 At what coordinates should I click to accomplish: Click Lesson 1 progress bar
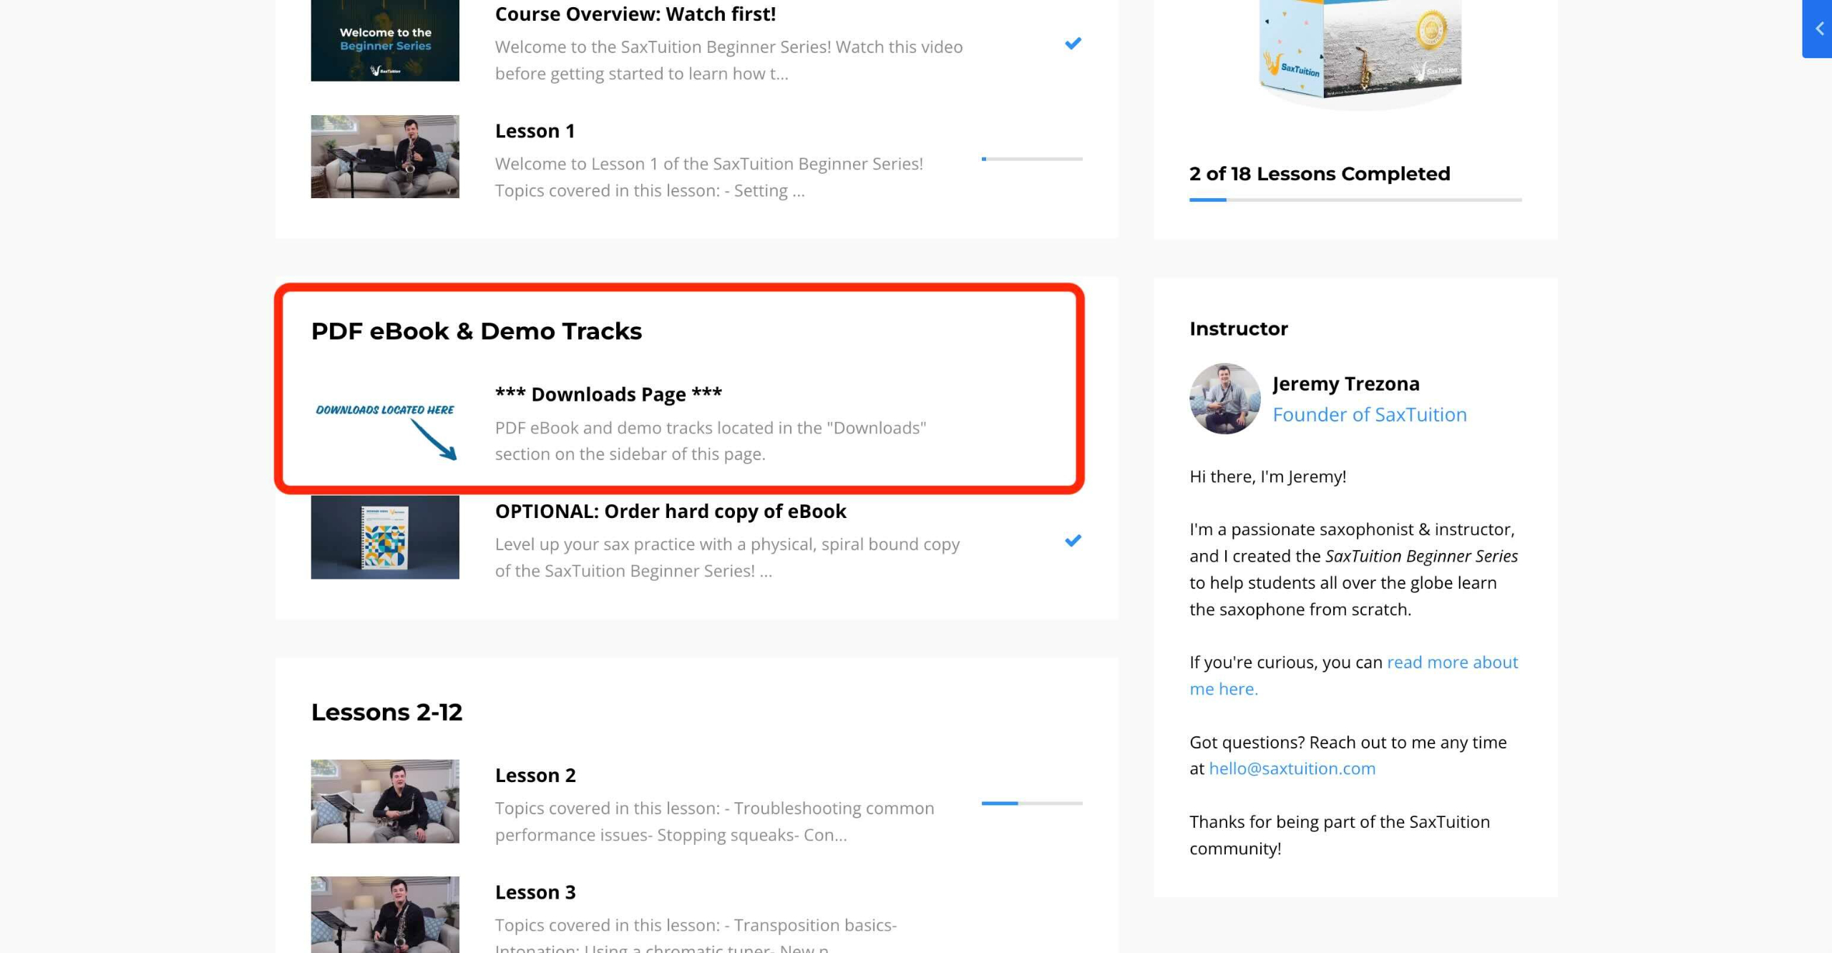(x=1031, y=159)
